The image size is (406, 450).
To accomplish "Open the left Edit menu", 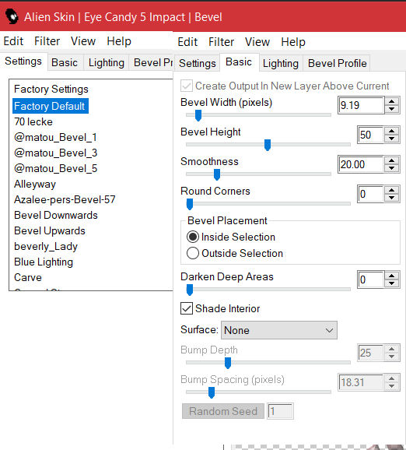I will tap(13, 41).
